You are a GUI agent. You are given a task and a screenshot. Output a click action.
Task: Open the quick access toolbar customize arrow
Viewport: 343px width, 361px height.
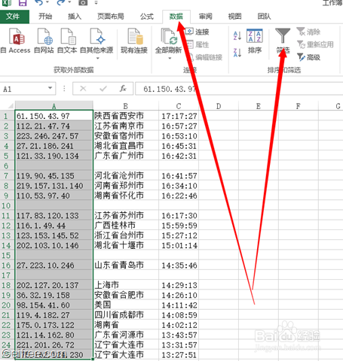pyautogui.click(x=96, y=3)
